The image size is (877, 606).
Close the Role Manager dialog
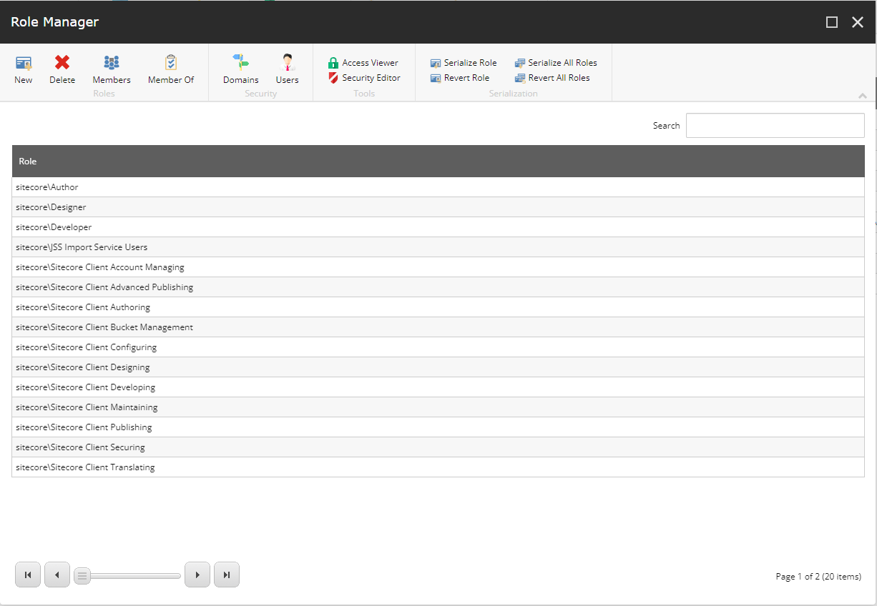(x=858, y=22)
